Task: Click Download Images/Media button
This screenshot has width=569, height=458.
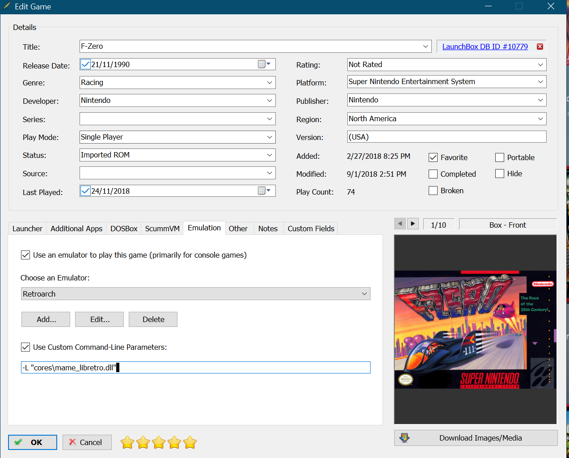Action: [476, 438]
